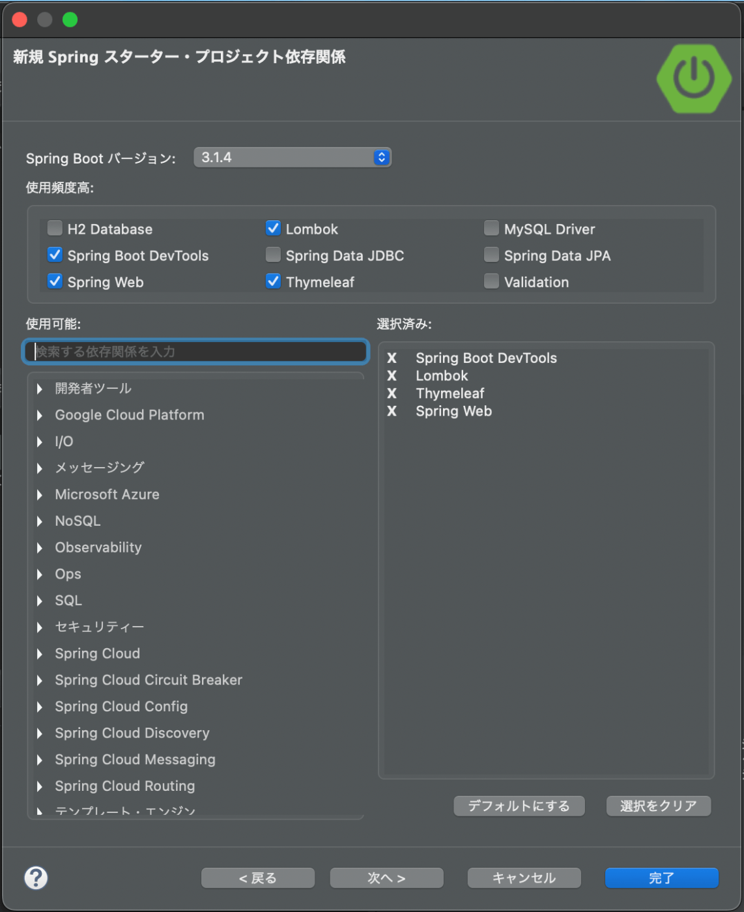This screenshot has width=744, height=912.
Task: Expand the セキュリティー category
Action: pos(40,627)
